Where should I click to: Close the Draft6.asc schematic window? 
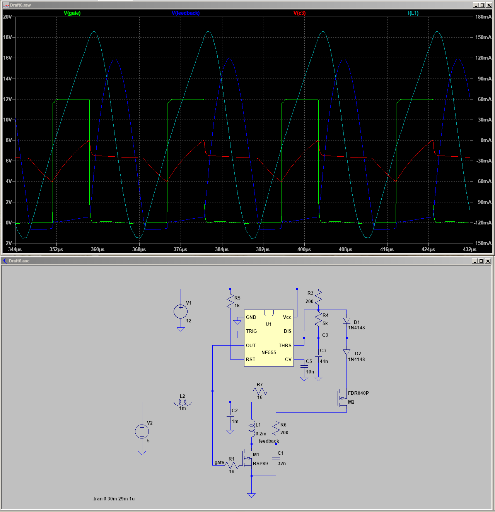(x=488, y=261)
